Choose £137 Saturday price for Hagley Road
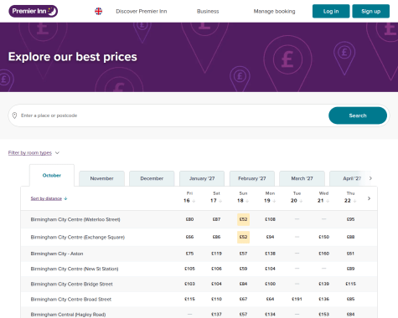 [x=216, y=315]
